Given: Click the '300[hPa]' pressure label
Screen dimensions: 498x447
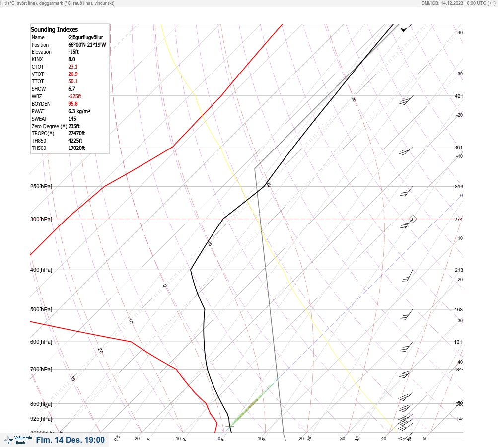Looking at the screenshot, I should (41, 219).
